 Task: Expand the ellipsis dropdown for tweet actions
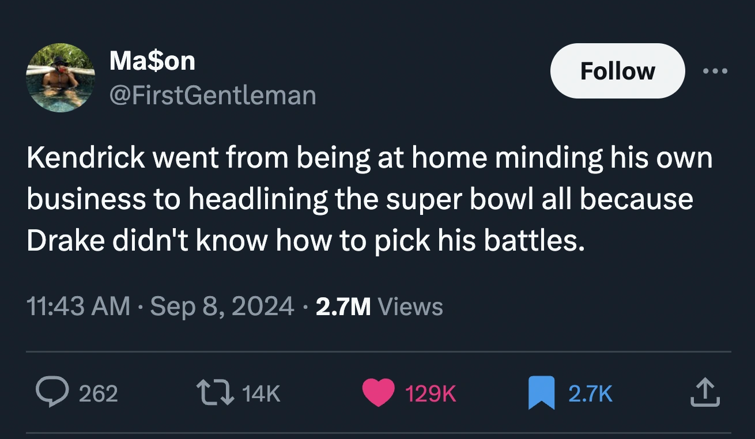(716, 70)
